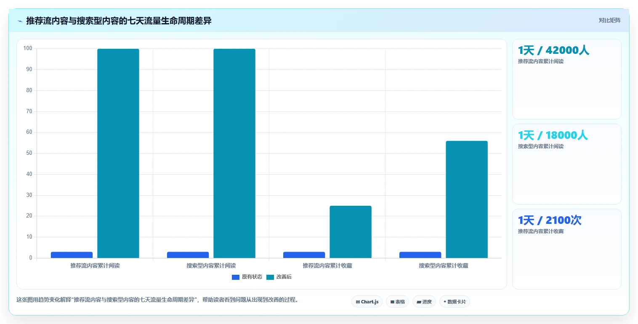638x324 pixels.
Task: Click 推荐流内容累计阅读 caption in first card
Action: pos(541,61)
